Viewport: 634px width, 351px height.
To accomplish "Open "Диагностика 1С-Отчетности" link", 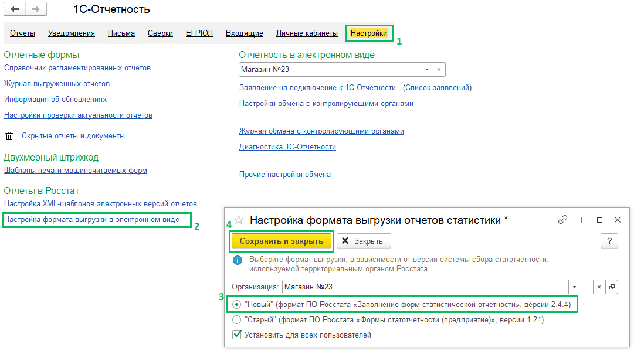I will click(287, 147).
